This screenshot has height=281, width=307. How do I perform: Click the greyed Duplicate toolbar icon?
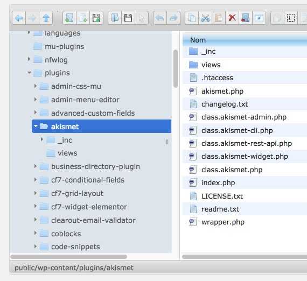click(277, 18)
